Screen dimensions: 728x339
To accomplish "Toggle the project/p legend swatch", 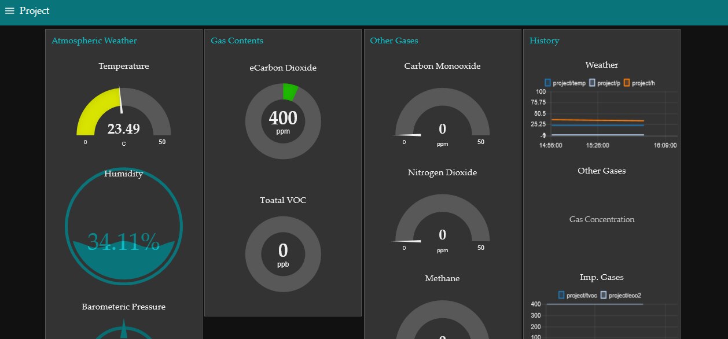I will [x=592, y=83].
